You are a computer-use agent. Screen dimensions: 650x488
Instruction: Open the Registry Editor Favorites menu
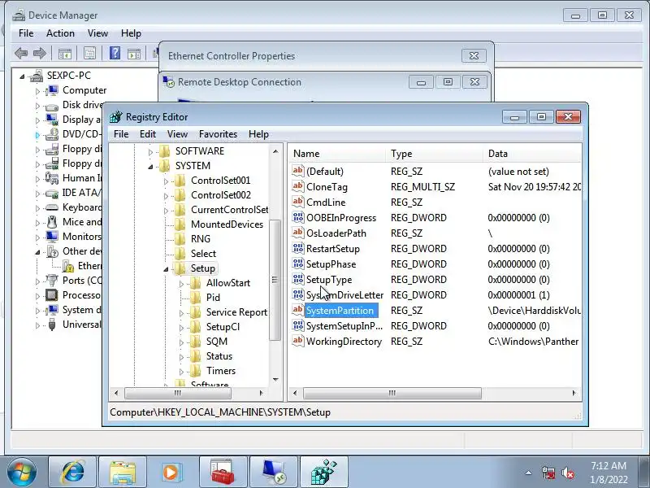tap(218, 134)
